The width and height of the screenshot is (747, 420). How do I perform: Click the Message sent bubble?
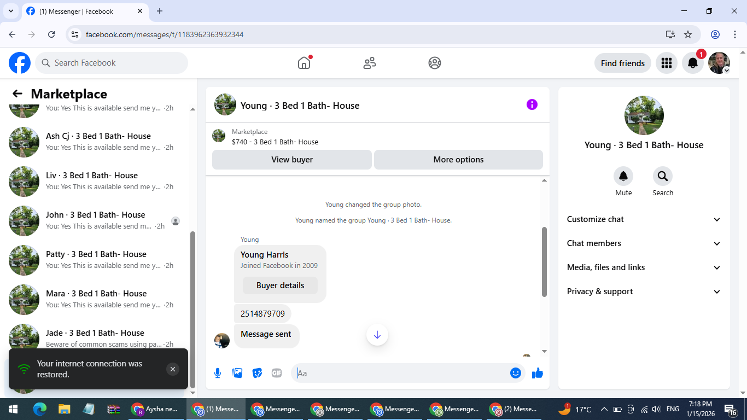pos(266,334)
